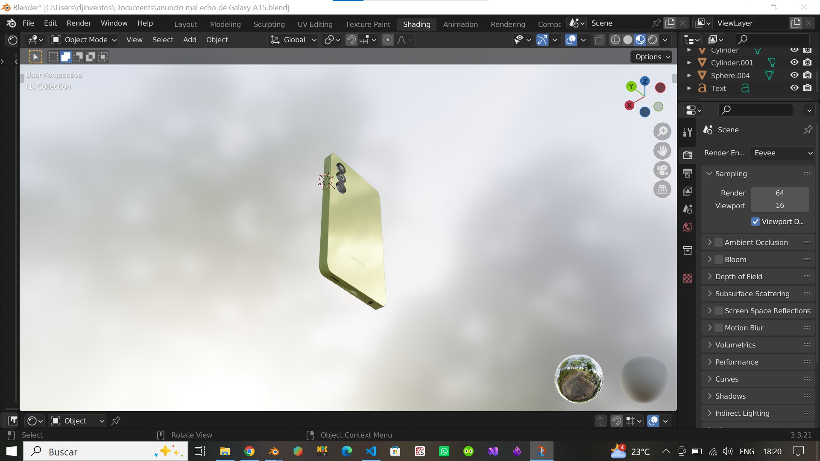
Task: Hide Text object in viewport
Action: 794,88
